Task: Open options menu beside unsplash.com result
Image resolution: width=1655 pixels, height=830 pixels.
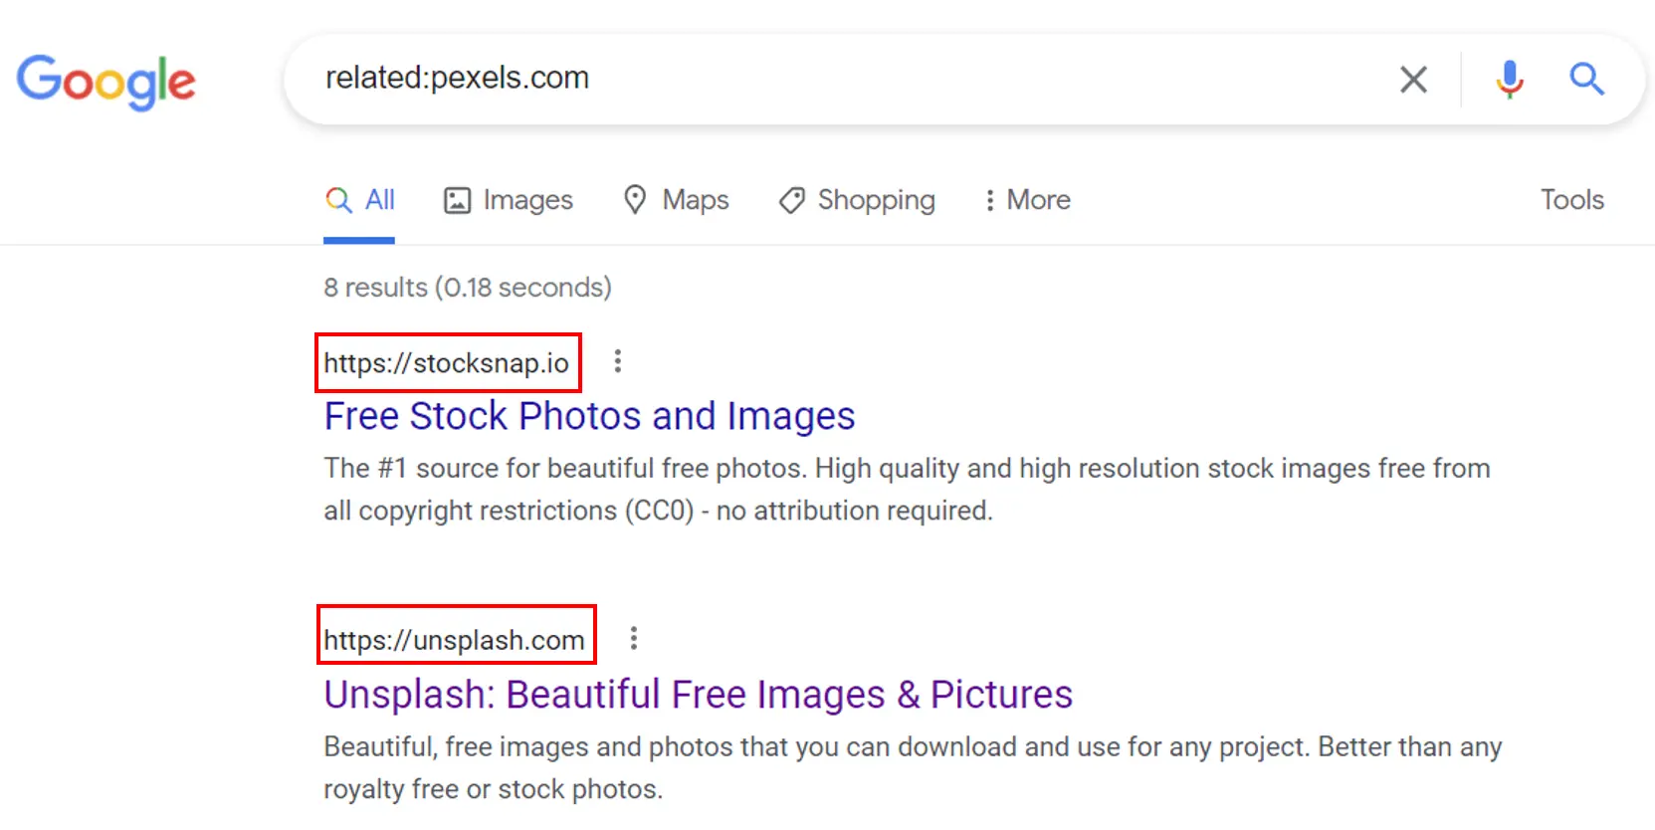Action: pos(634,638)
